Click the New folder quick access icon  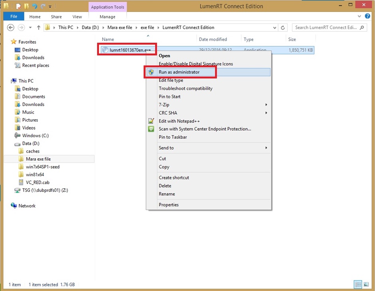tap(26, 6)
